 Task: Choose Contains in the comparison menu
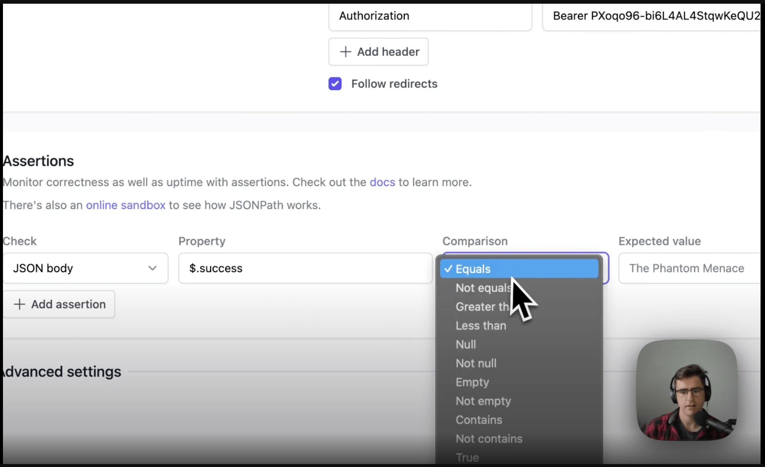(479, 420)
